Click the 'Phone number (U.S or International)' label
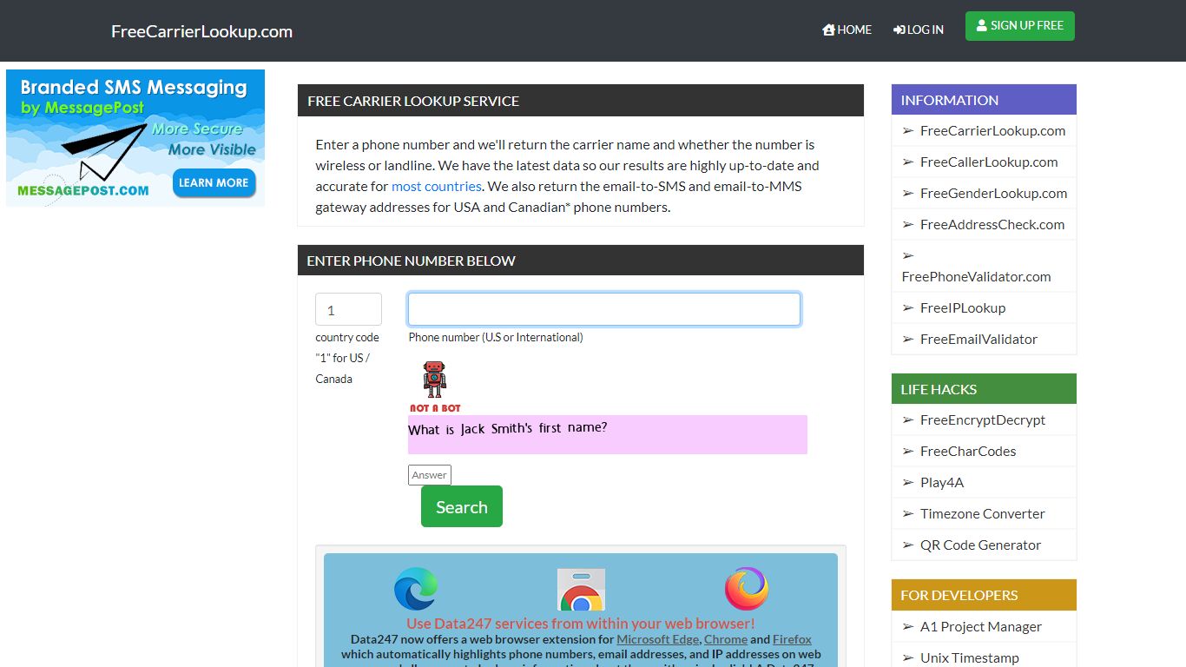 pyautogui.click(x=496, y=337)
